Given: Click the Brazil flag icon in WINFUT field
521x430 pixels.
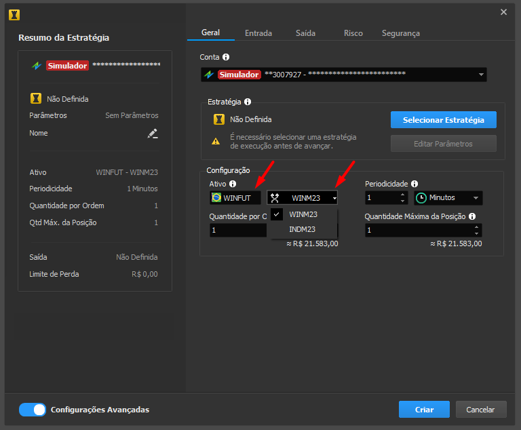Looking at the screenshot, I should (x=216, y=197).
